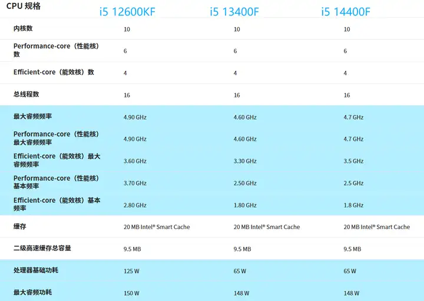Click the 125 W base power value
424x301 pixels.
[x=131, y=271]
